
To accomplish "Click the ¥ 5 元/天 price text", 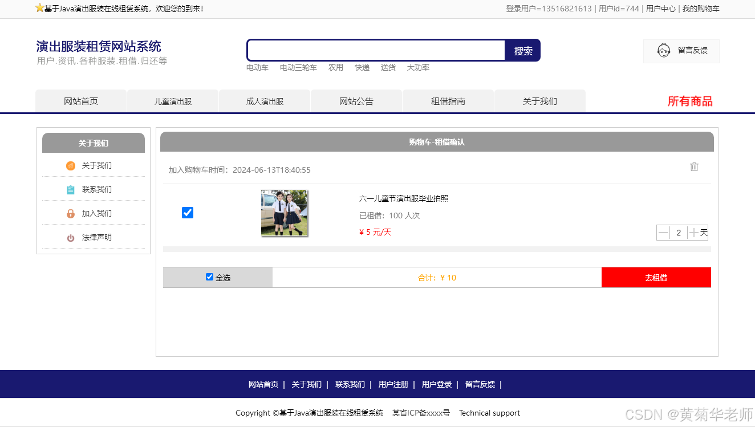I will [375, 232].
